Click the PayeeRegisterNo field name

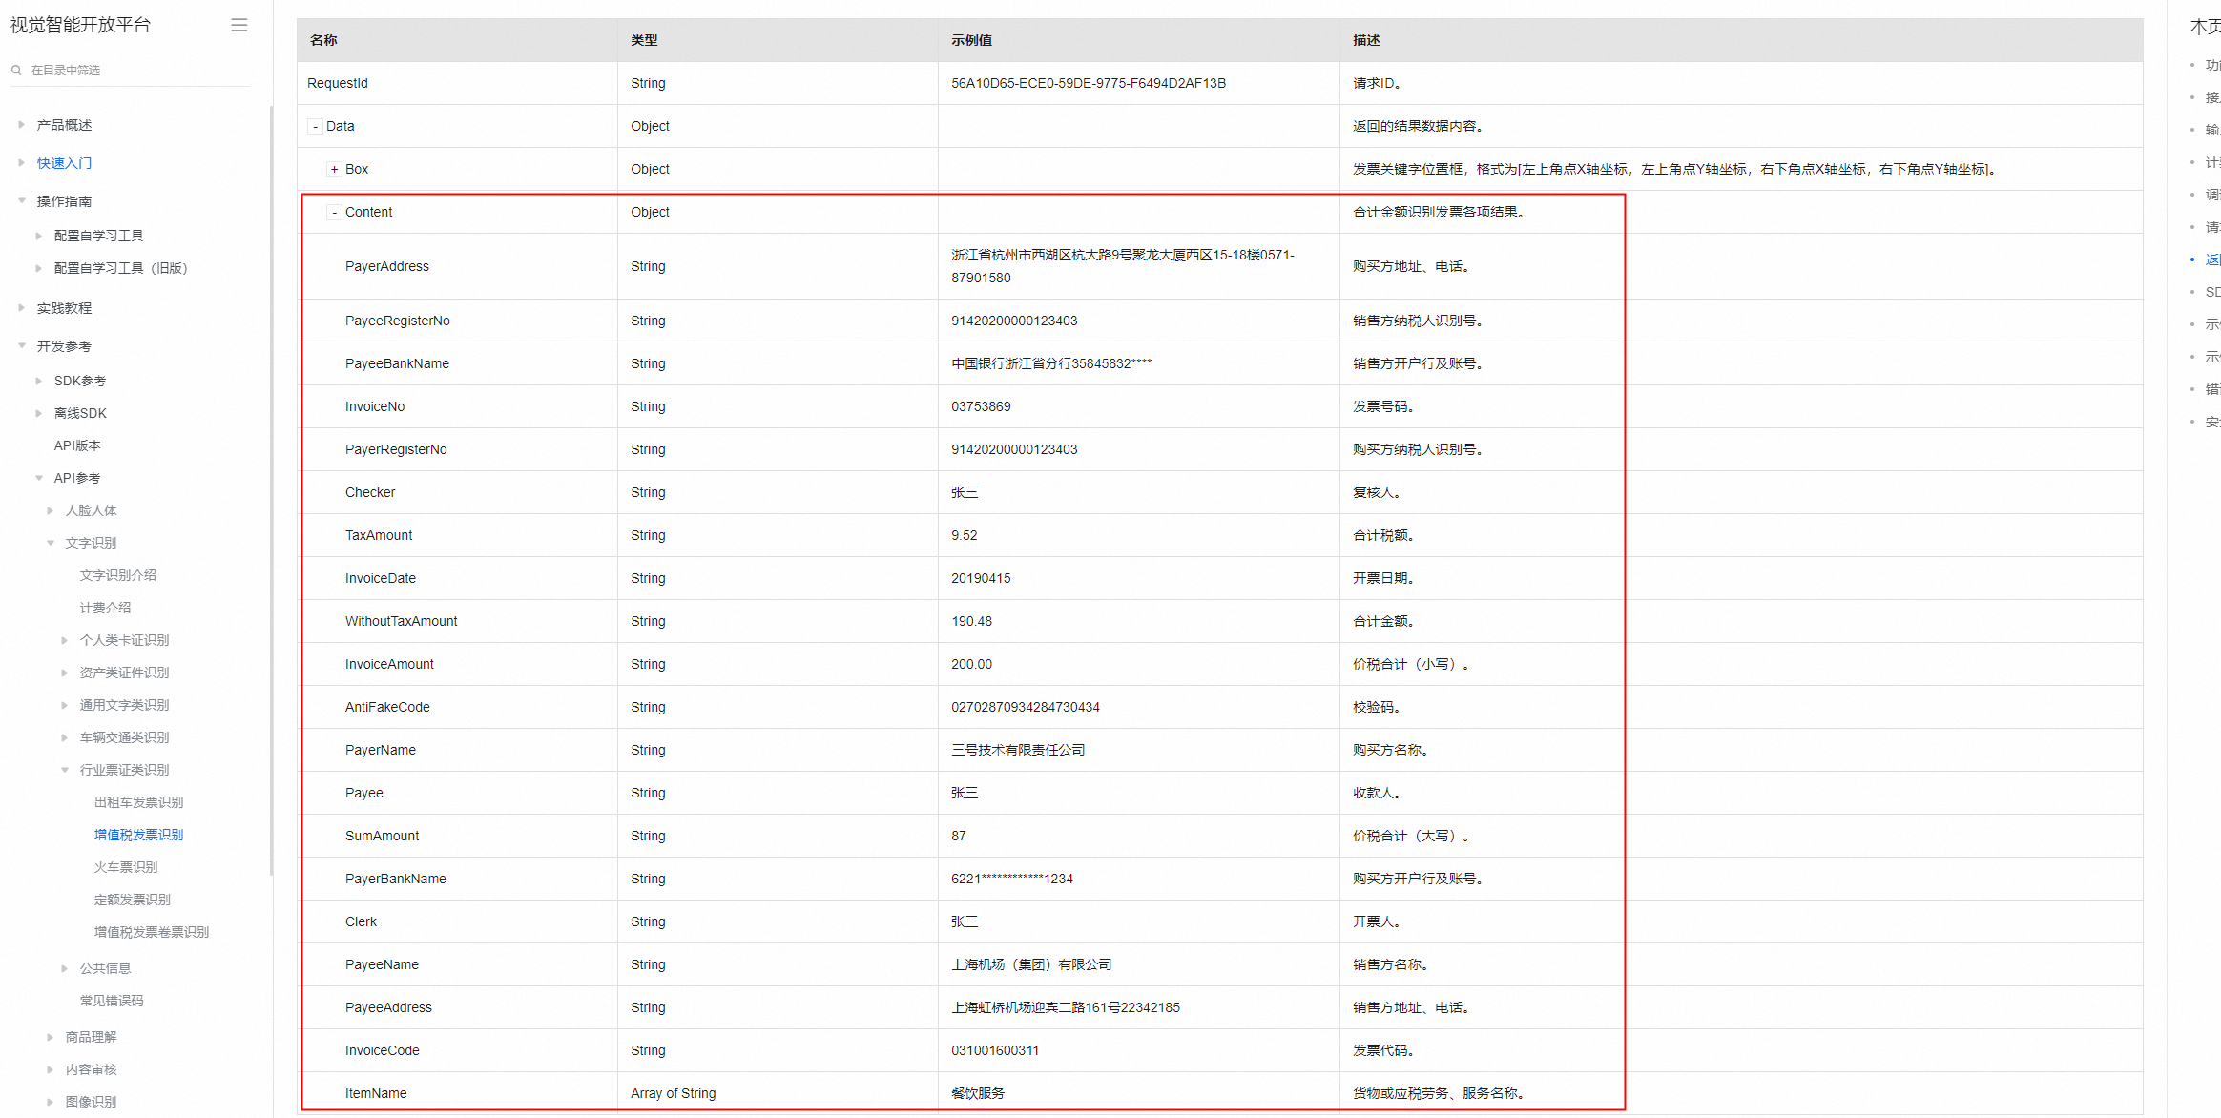[x=398, y=321]
